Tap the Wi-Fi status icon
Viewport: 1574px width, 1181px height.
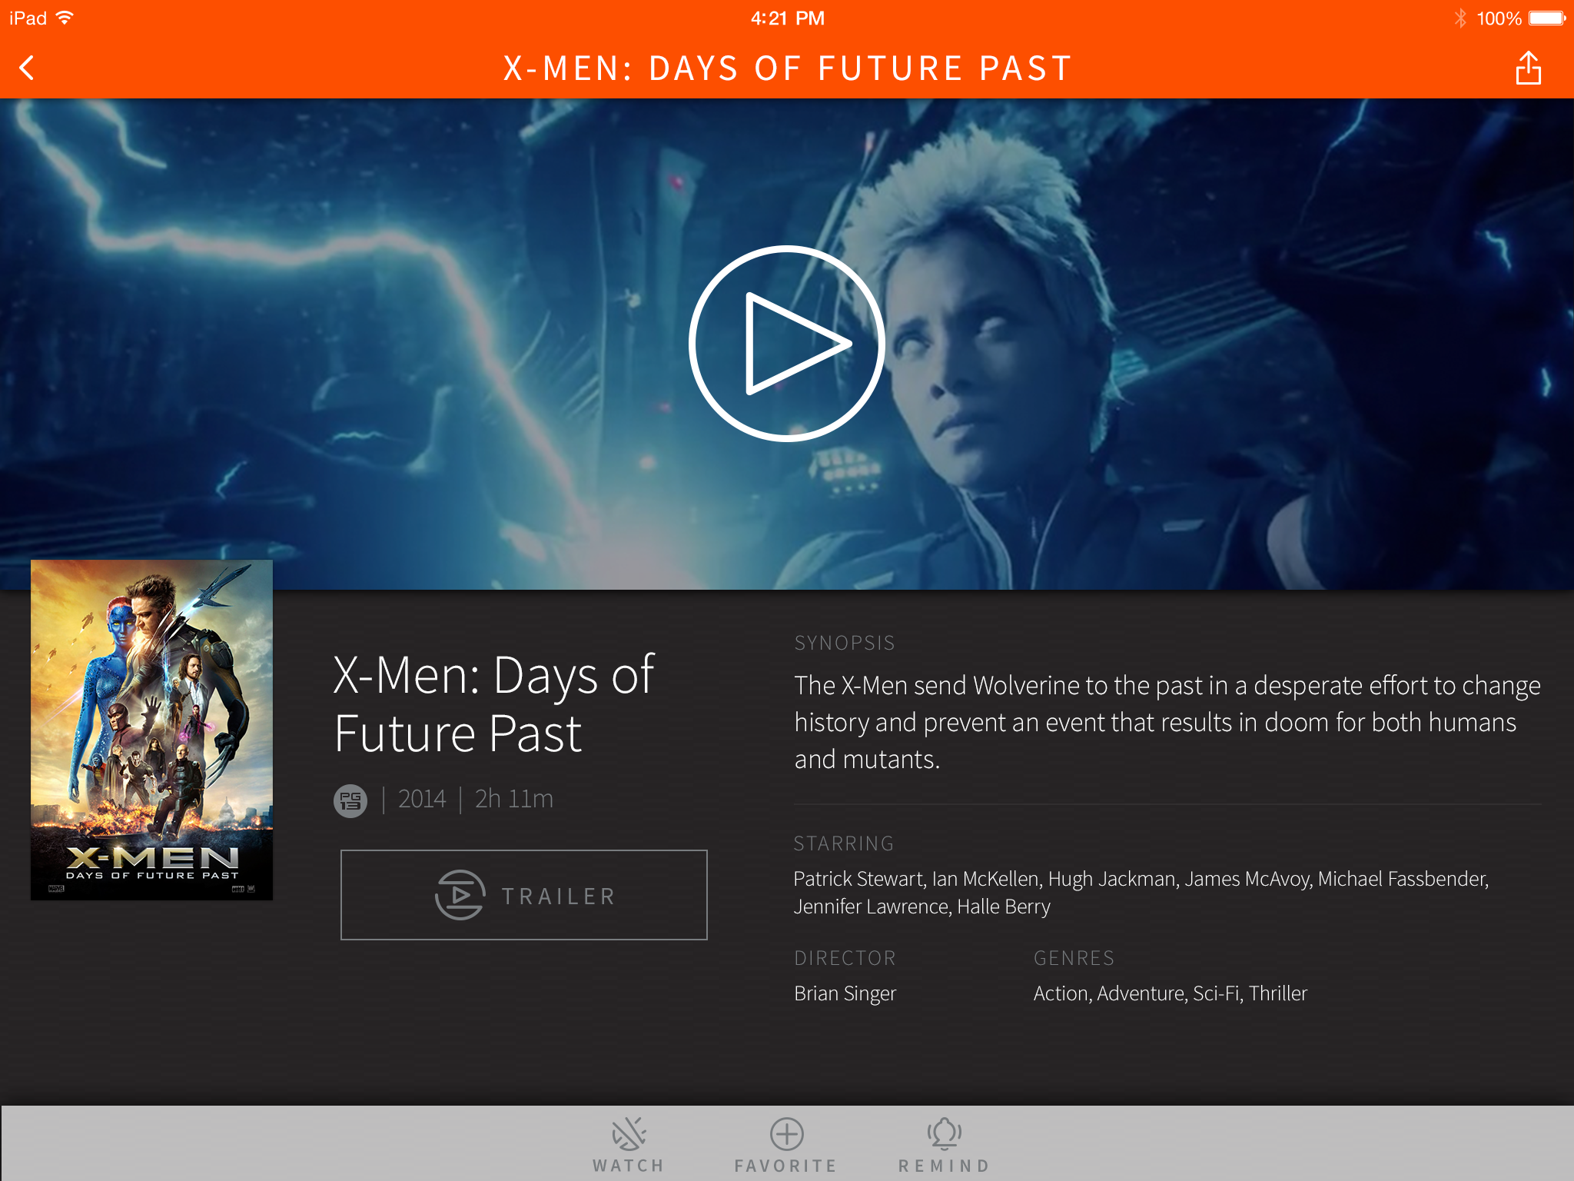pos(65,18)
